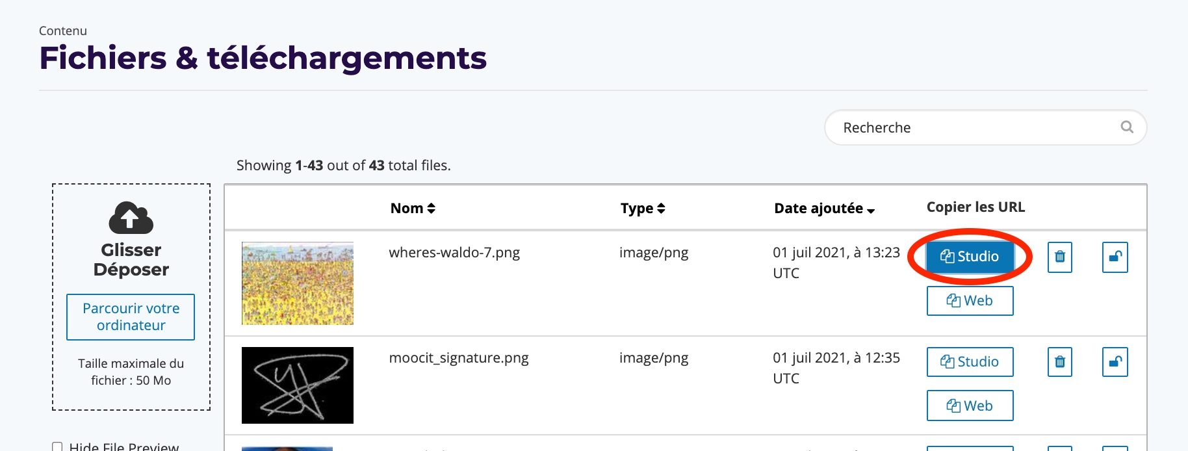
Task: Check the Hide File Preview checkbox
Action: tap(57, 446)
